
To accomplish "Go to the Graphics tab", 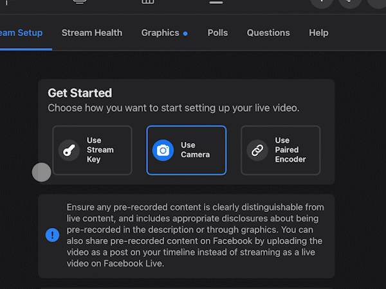I will click(x=160, y=33).
